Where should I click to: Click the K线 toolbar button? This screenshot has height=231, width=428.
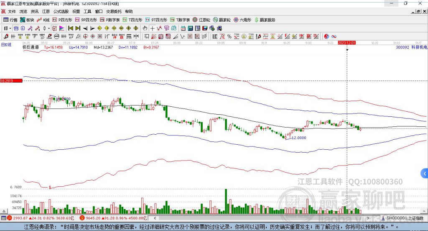click(x=43, y=20)
